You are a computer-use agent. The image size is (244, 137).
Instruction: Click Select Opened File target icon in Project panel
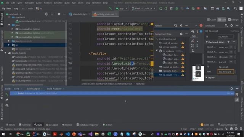(x=47, y=14)
